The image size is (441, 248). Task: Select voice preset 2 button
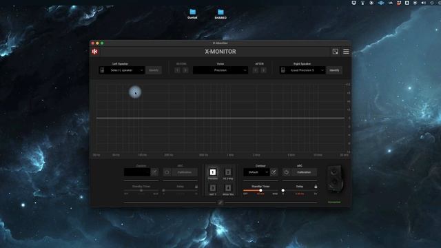click(228, 172)
